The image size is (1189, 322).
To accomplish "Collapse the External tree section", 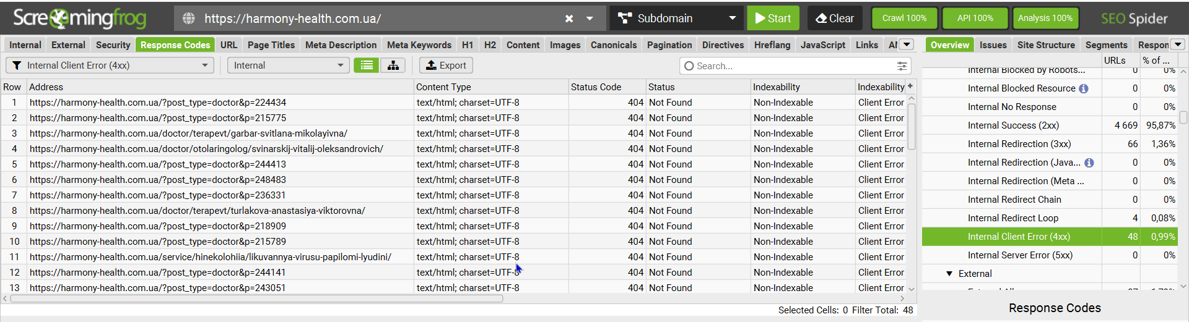I will coord(949,274).
